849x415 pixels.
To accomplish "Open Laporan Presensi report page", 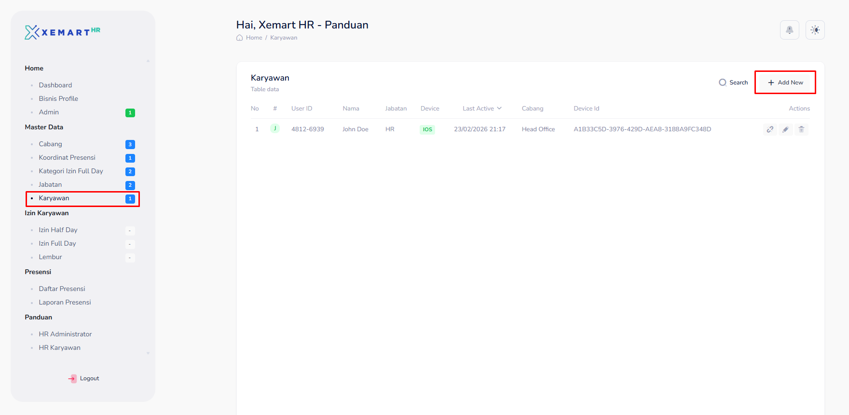I will [x=65, y=302].
